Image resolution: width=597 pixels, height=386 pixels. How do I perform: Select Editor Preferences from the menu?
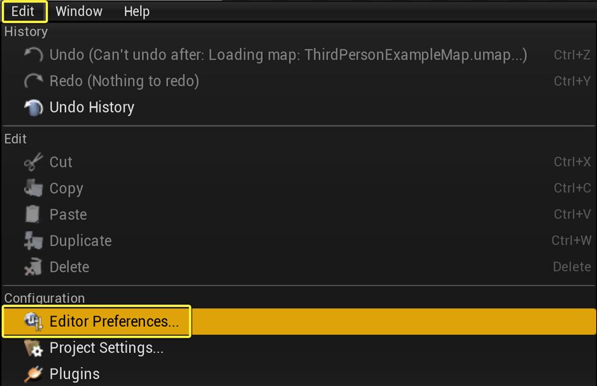[x=115, y=321]
